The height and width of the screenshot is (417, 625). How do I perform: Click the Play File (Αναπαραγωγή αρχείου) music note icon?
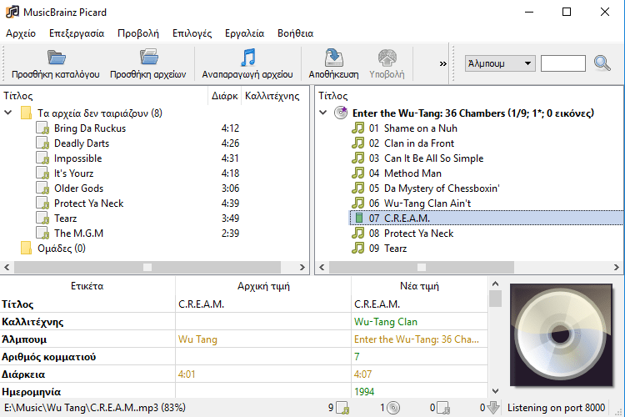[x=248, y=57]
